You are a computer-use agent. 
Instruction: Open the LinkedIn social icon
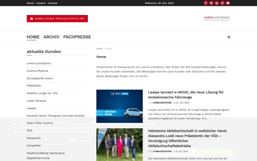pos(217,3)
